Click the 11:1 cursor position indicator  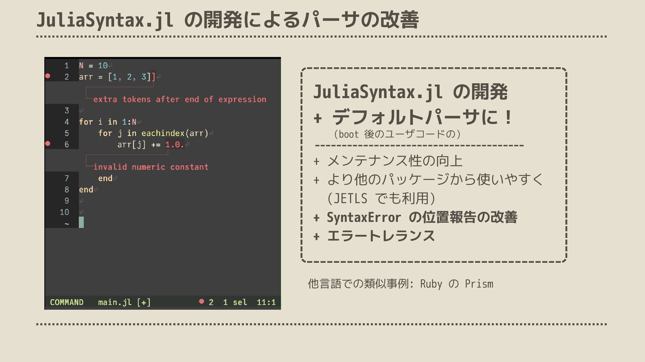pos(266,302)
